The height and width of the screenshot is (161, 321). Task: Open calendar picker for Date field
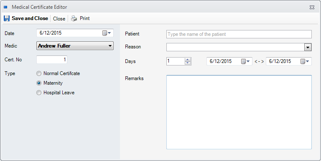tap(107, 33)
